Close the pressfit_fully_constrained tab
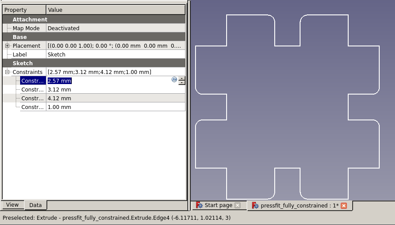 point(344,206)
